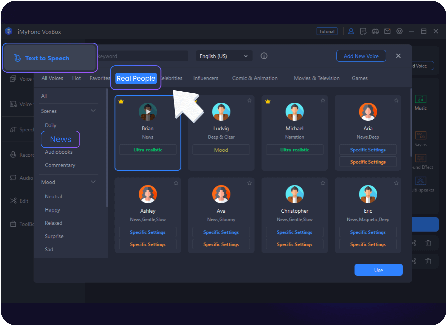Click the info icon beside language dropdown
Screen dimensions: 447x326
point(264,56)
